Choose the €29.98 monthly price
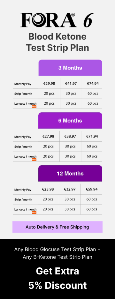This screenshot has height=299, width=115. pyautogui.click(x=49, y=84)
